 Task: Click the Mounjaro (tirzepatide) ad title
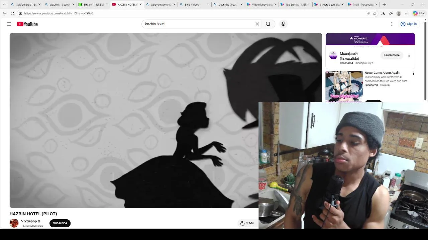349,56
